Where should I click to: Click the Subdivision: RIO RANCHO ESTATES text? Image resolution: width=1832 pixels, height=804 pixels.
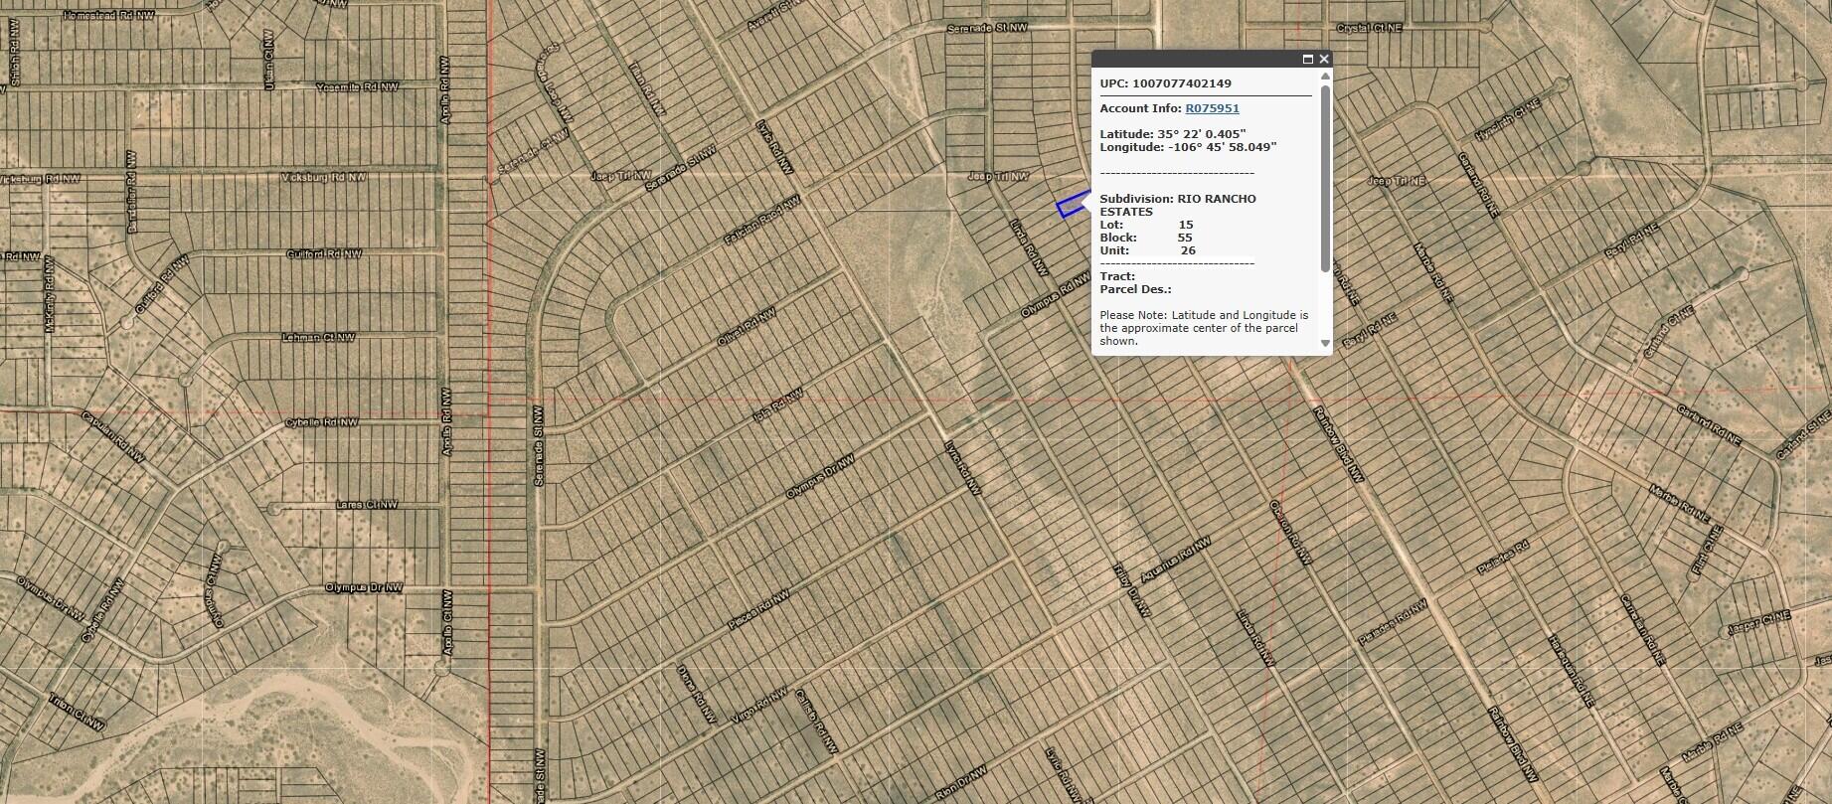pyautogui.click(x=1178, y=205)
